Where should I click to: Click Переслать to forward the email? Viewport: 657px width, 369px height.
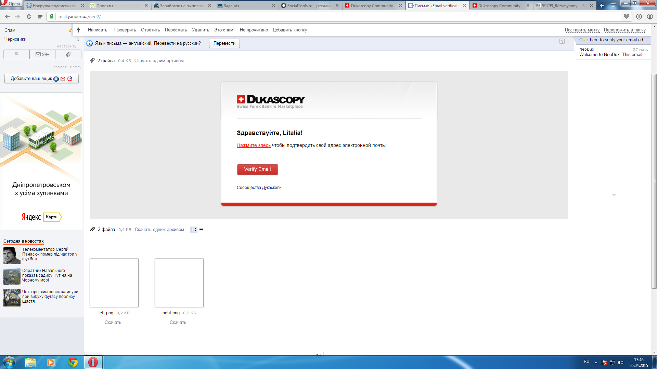(176, 30)
